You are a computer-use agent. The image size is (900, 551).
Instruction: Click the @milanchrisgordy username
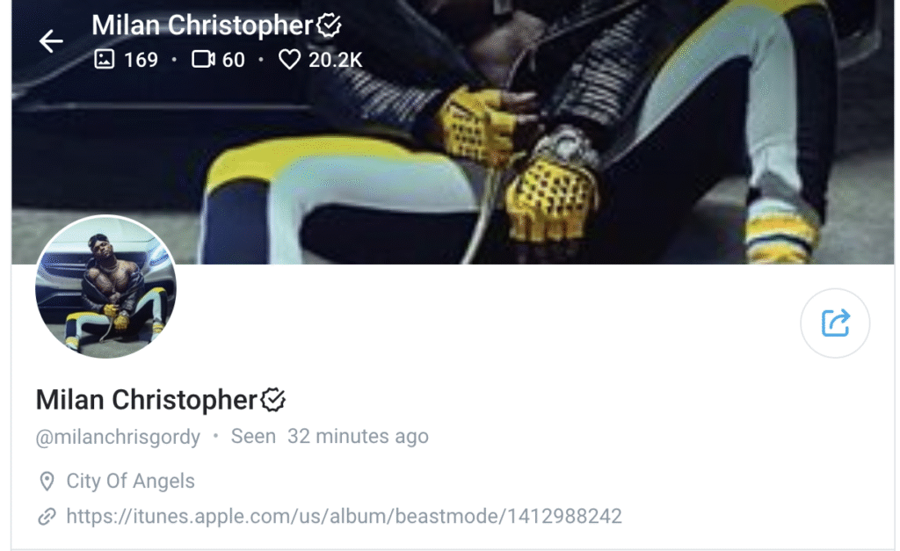tap(119, 437)
